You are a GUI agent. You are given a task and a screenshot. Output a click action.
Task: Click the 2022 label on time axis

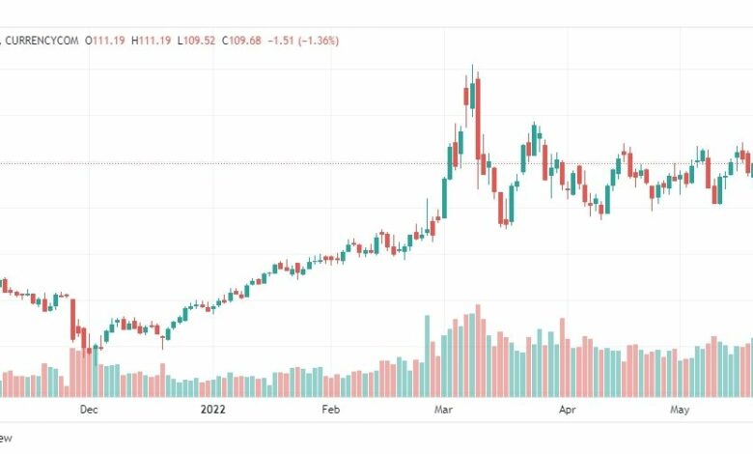(x=212, y=410)
